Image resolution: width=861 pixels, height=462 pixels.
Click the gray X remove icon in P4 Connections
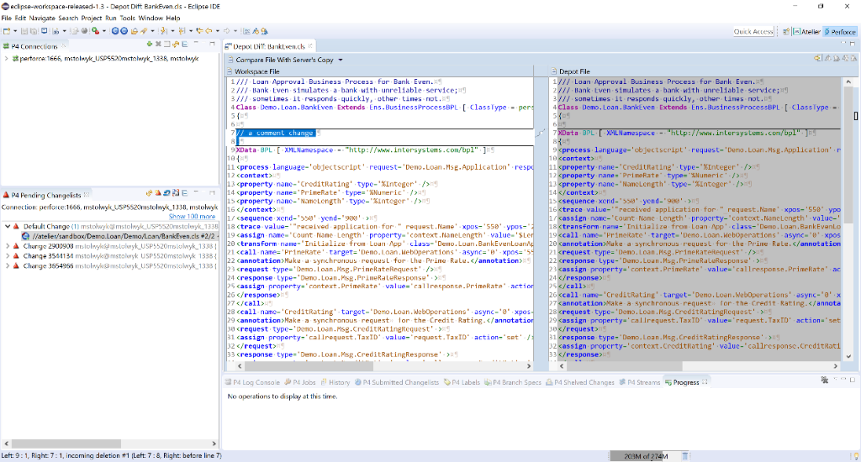coord(158,44)
